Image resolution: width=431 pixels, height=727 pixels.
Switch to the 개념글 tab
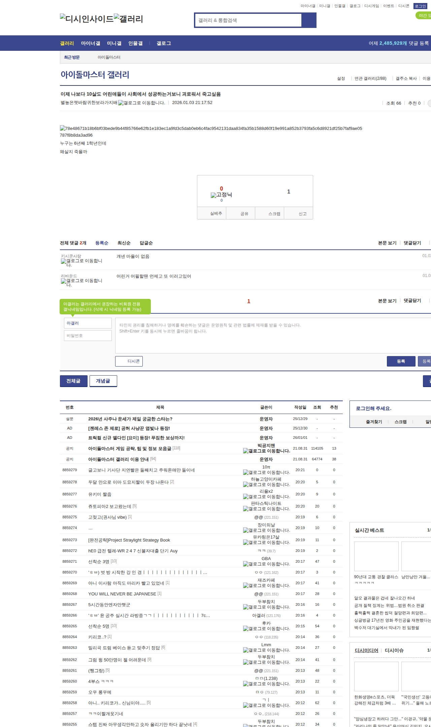[x=103, y=381]
